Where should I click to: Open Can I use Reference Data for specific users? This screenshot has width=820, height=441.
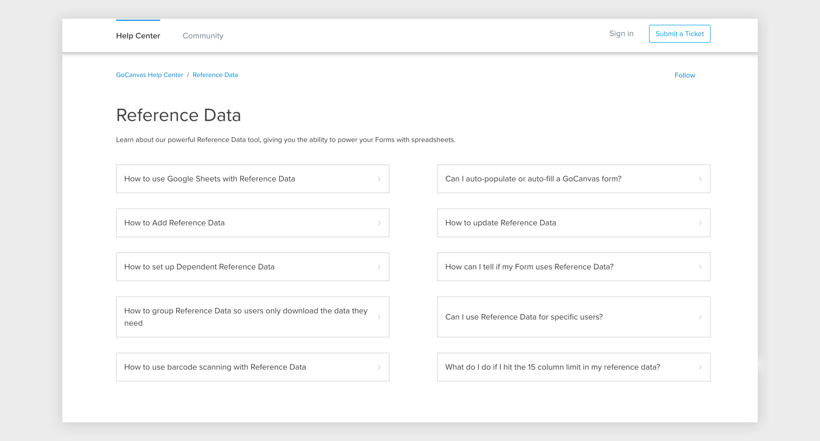point(573,317)
